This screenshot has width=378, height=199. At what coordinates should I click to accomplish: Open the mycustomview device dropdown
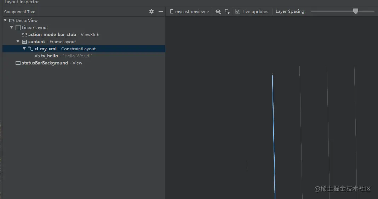pyautogui.click(x=190, y=12)
